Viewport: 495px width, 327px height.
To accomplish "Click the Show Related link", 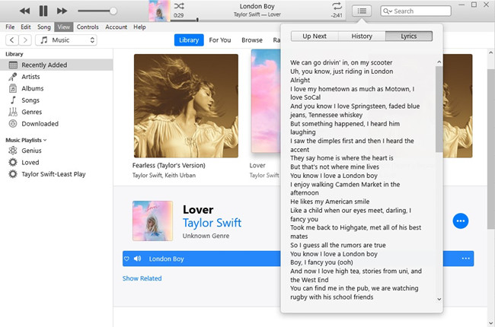I will pos(142,278).
